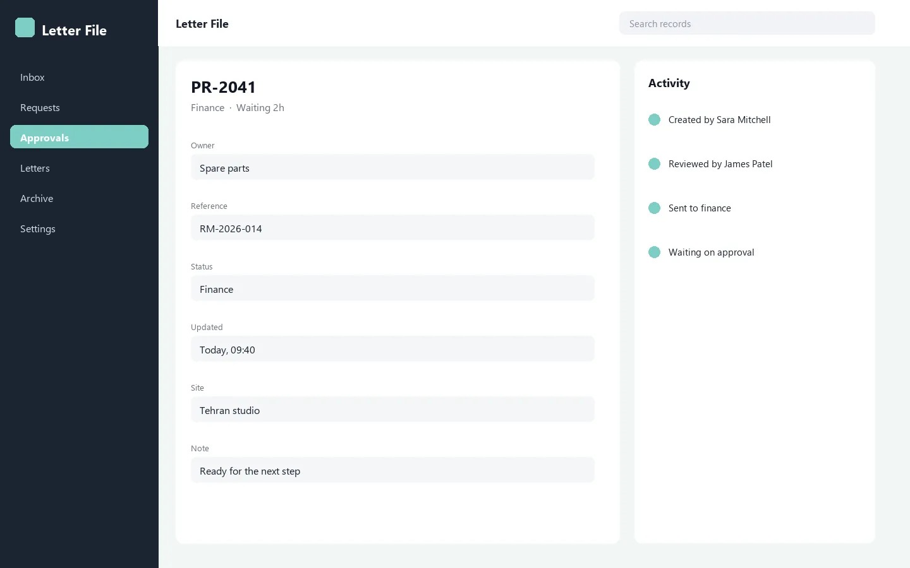Select the Approvals sidebar item

(x=79, y=137)
